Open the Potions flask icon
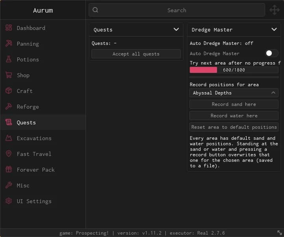This screenshot has height=237, width=284. (9, 59)
